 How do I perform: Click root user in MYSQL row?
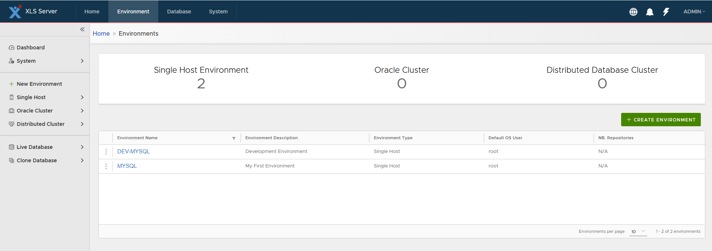click(x=493, y=166)
